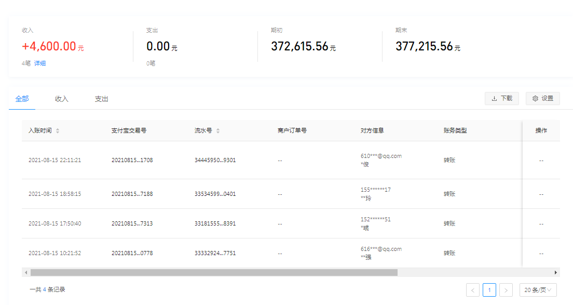This screenshot has height=305, width=573.
Task: Click the table horizontal scrollbar thumb
Action: coord(213,272)
